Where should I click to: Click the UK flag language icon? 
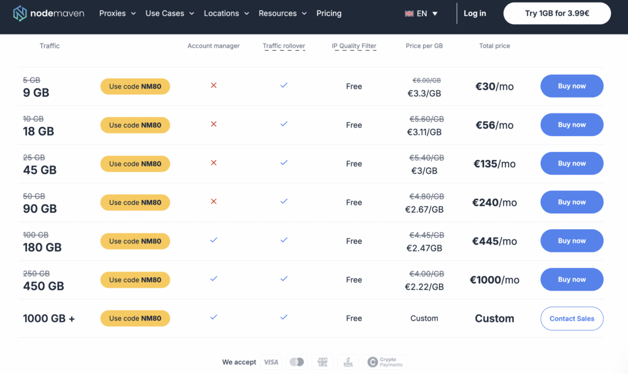(409, 13)
